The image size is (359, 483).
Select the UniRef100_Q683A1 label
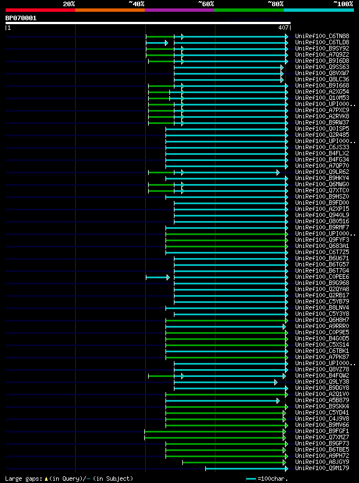pyautogui.click(x=322, y=246)
